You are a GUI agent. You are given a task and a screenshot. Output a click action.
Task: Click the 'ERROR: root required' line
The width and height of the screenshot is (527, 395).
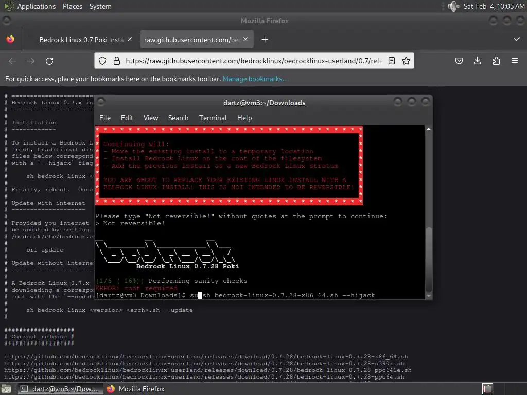click(x=136, y=288)
